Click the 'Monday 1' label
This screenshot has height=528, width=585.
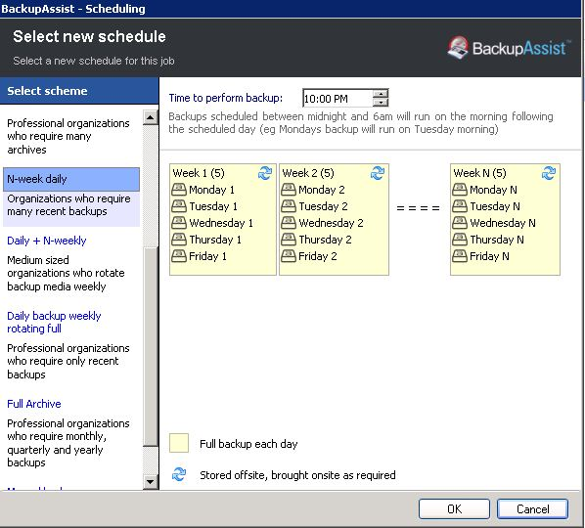click(211, 190)
